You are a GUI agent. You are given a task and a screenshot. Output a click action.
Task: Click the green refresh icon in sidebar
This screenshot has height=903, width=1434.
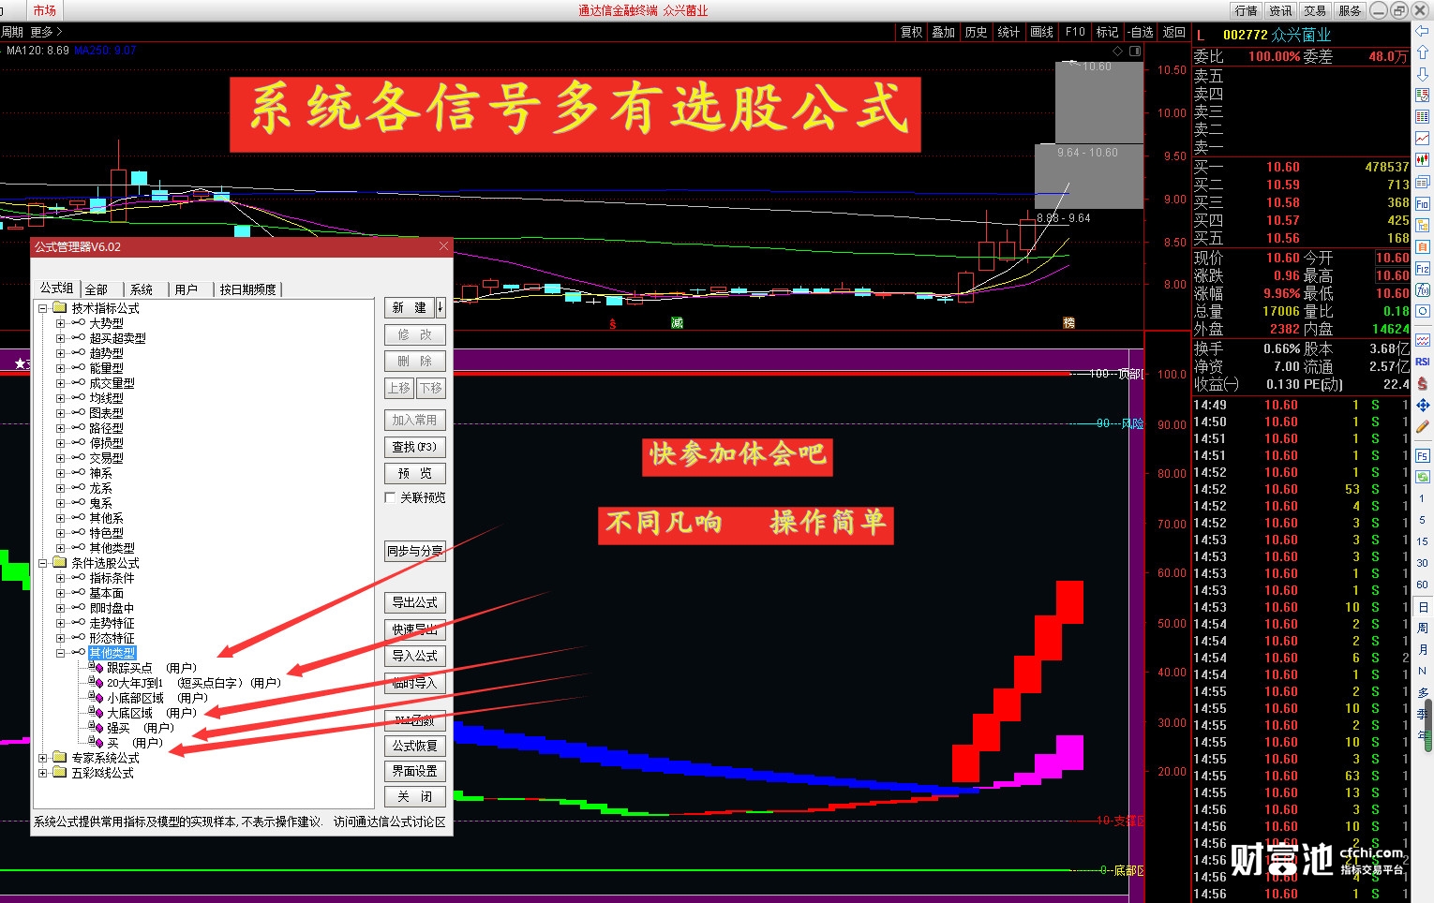[1422, 477]
